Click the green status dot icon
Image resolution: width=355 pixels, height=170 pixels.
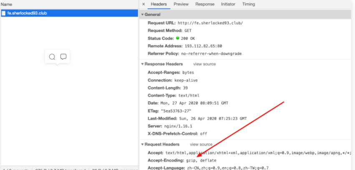[178, 38]
